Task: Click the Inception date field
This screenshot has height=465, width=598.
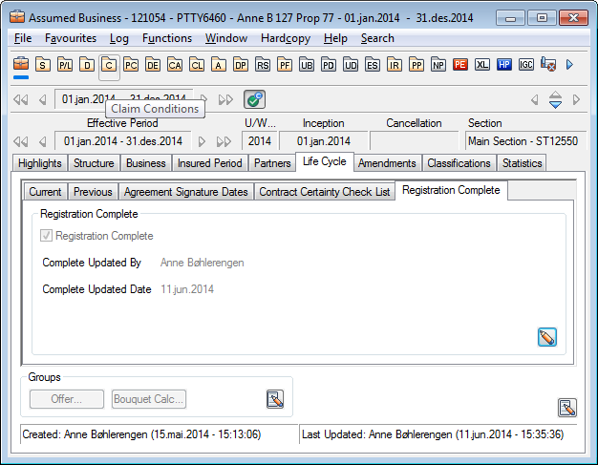Action: [324, 141]
